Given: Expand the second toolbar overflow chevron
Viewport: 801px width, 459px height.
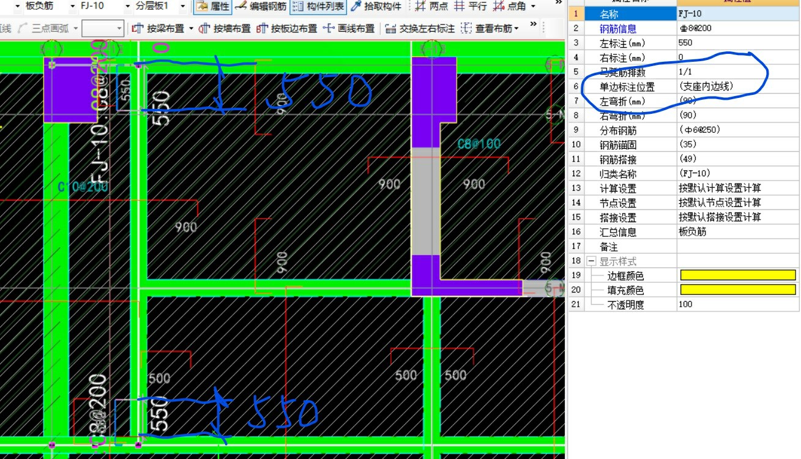Looking at the screenshot, I should [533, 24].
